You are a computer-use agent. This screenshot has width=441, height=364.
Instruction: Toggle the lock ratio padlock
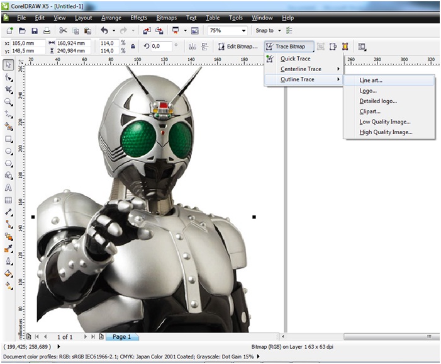click(x=133, y=46)
